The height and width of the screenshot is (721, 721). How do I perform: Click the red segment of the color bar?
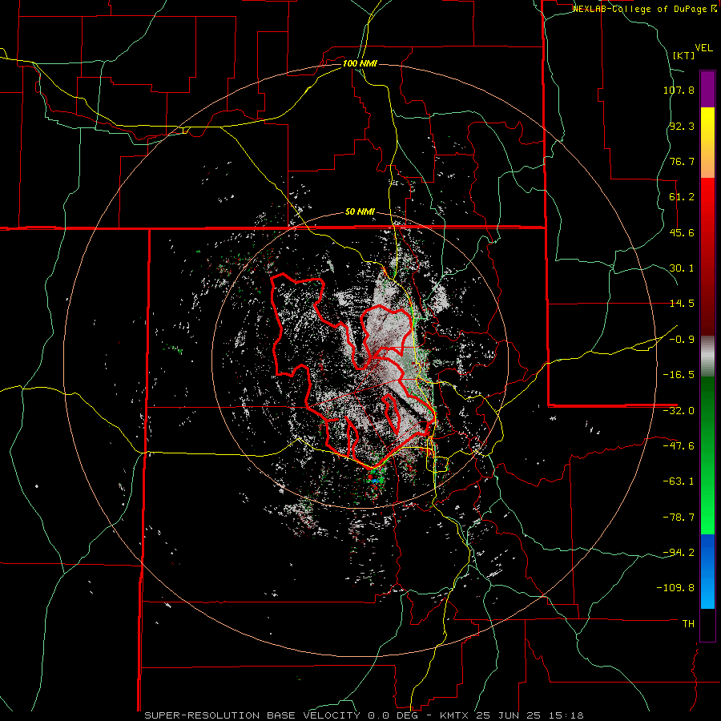point(707,256)
